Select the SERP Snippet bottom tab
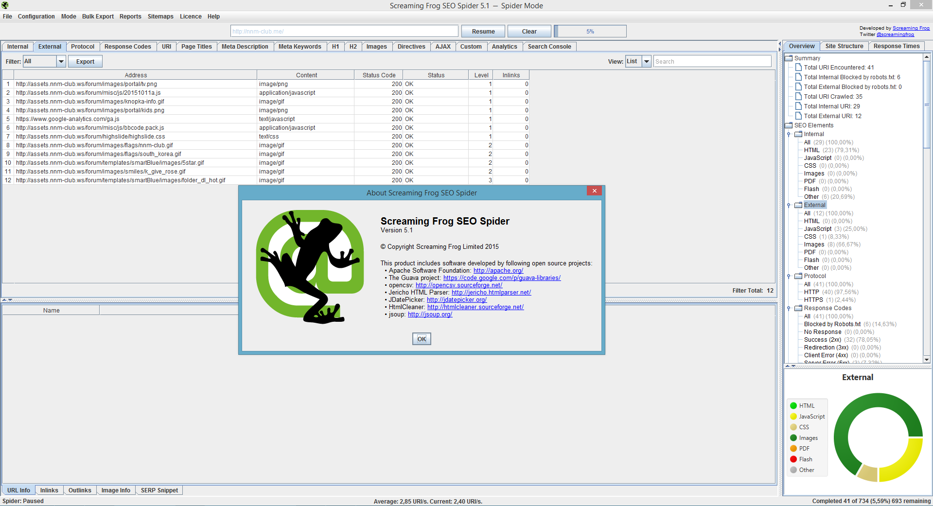This screenshot has height=506, width=933. pos(159,490)
